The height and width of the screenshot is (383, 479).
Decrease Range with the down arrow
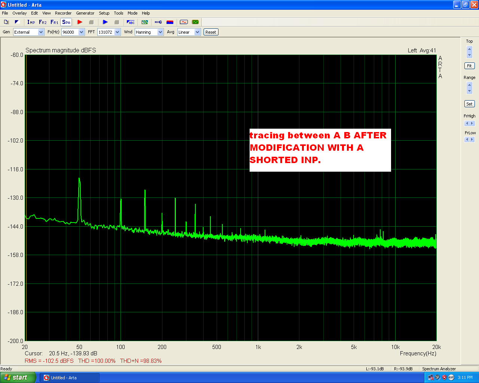tap(470, 91)
